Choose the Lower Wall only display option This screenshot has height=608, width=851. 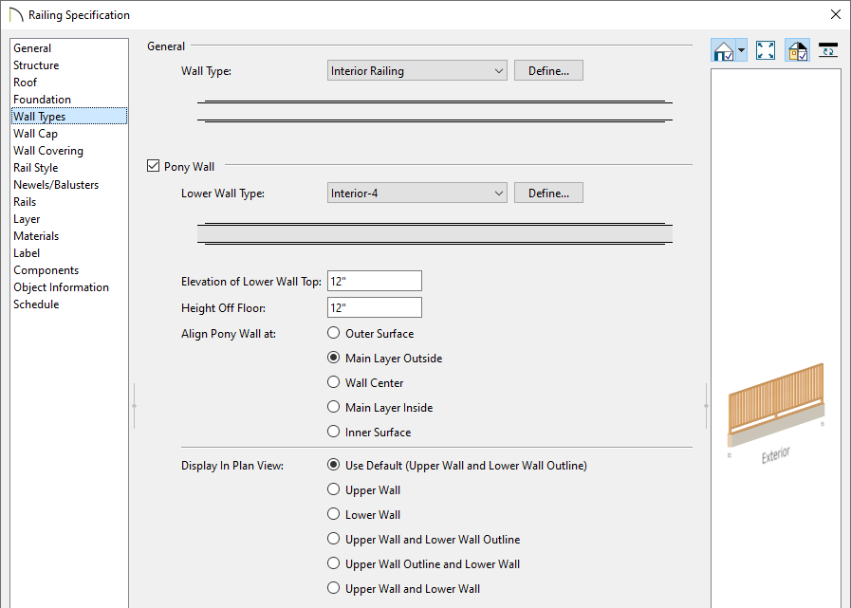(333, 514)
